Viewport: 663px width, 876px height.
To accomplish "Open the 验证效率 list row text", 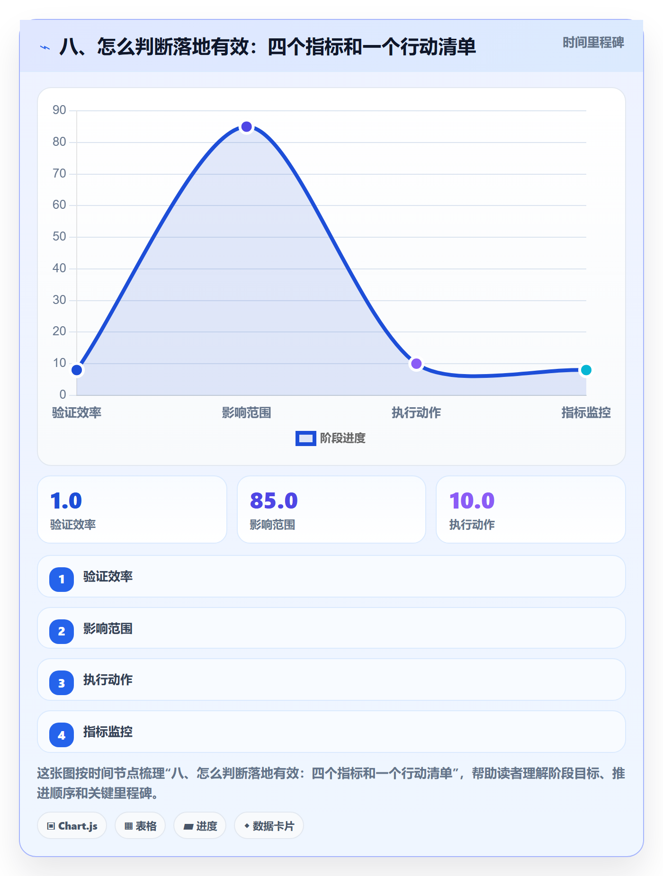I will [108, 577].
